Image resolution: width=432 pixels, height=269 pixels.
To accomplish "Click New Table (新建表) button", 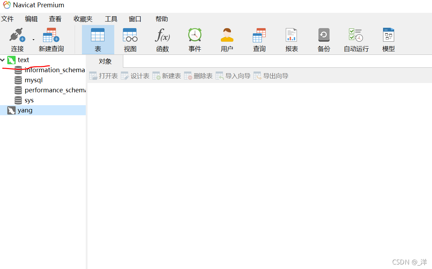I will 167,76.
